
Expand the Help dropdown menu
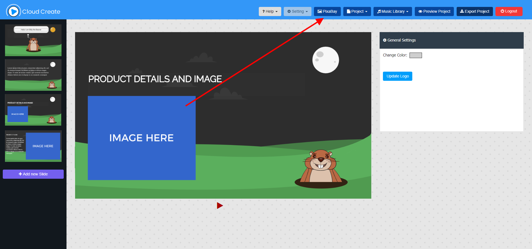tap(270, 11)
